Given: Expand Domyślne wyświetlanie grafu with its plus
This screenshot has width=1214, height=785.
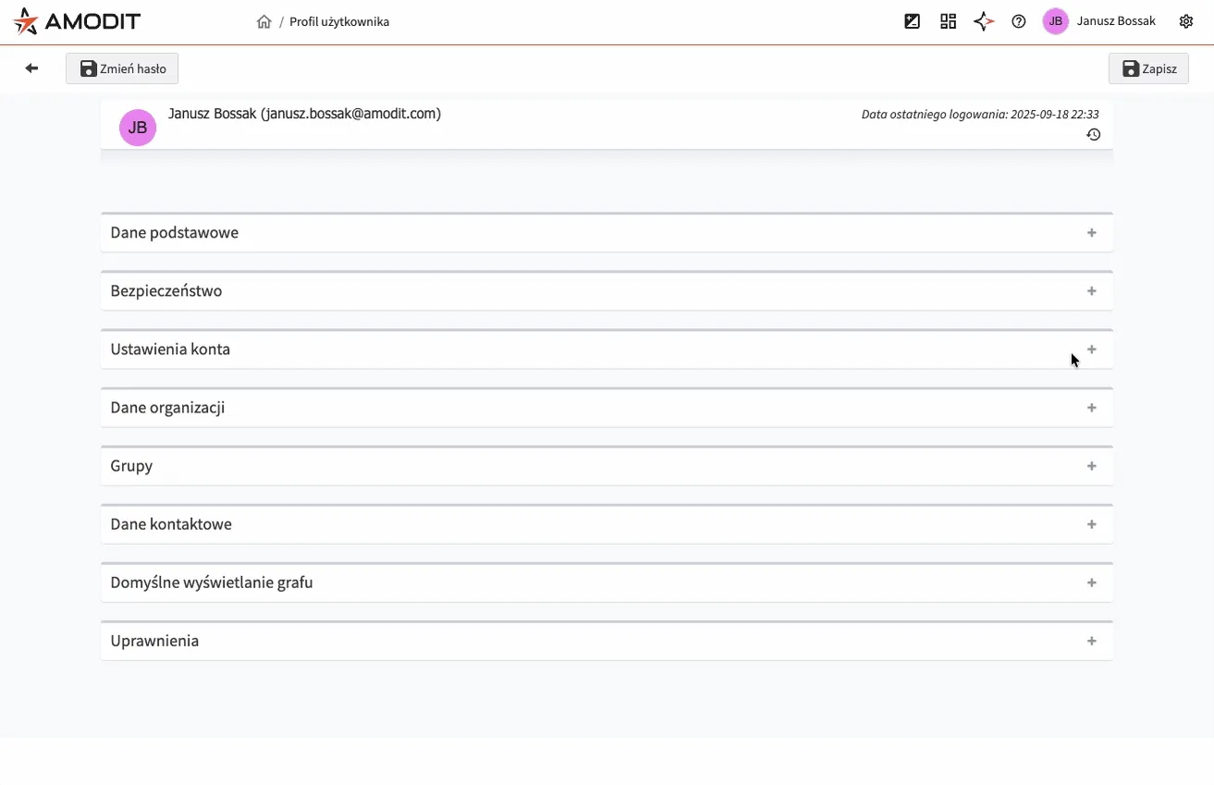Looking at the screenshot, I should 1092,583.
